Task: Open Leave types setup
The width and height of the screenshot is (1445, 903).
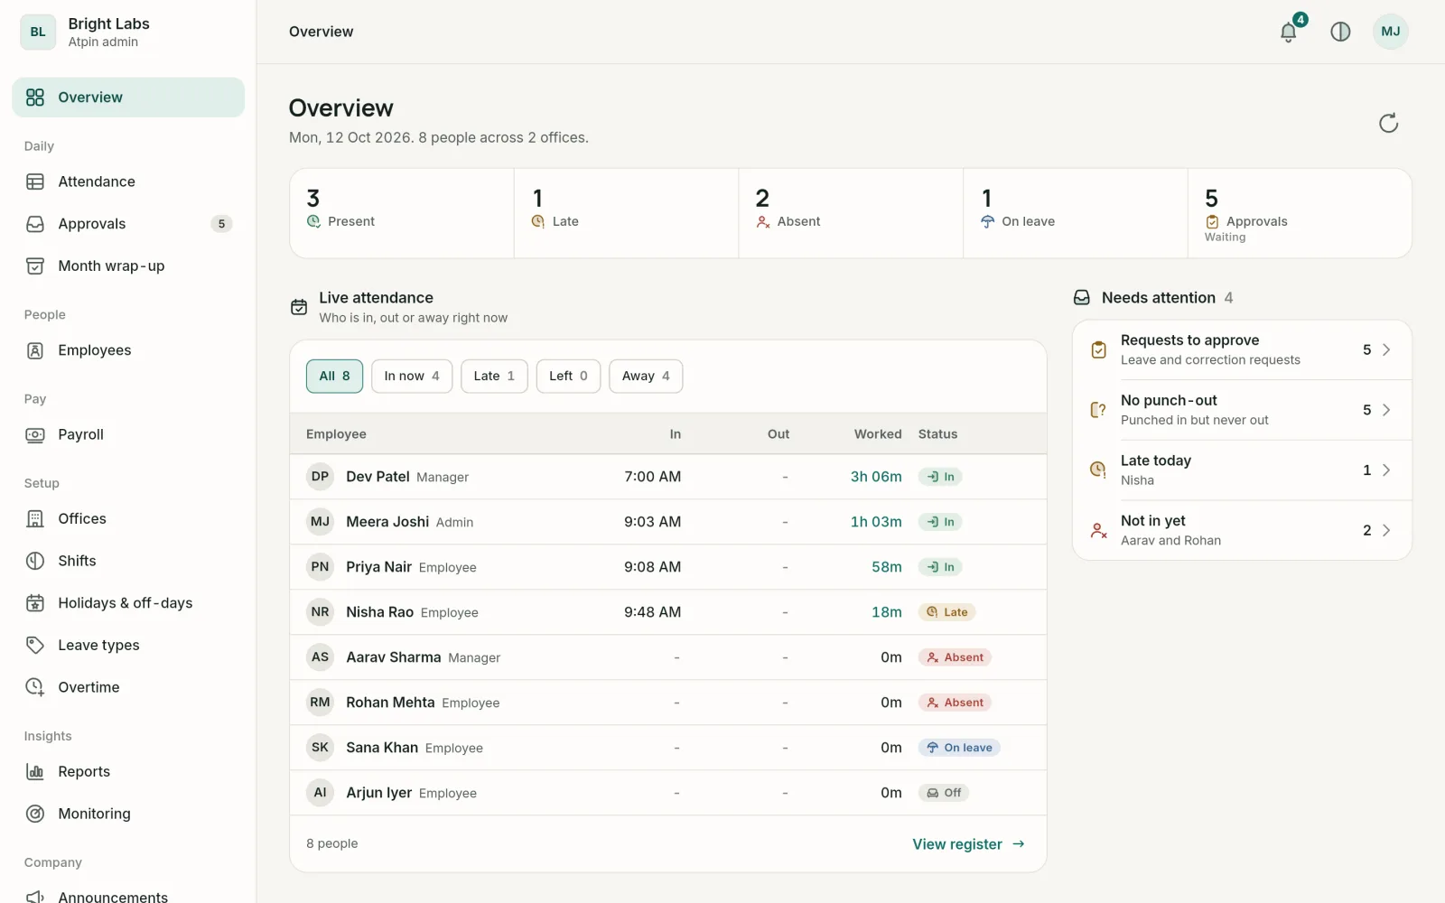Action: point(128,645)
